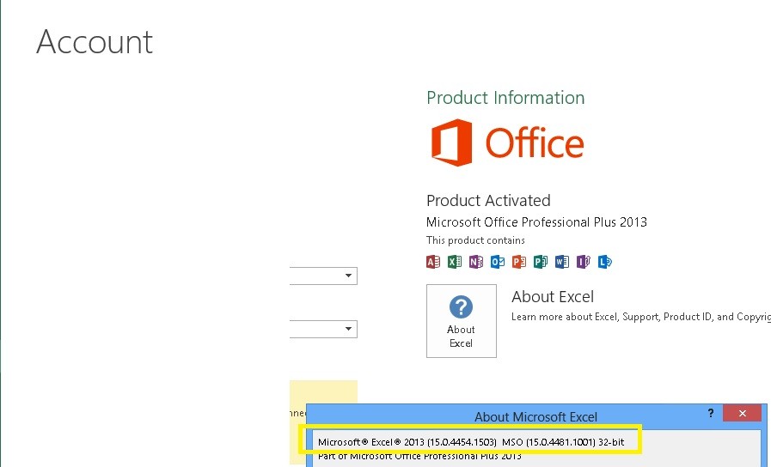Click the Account page title
771x467 pixels.
pos(95,42)
